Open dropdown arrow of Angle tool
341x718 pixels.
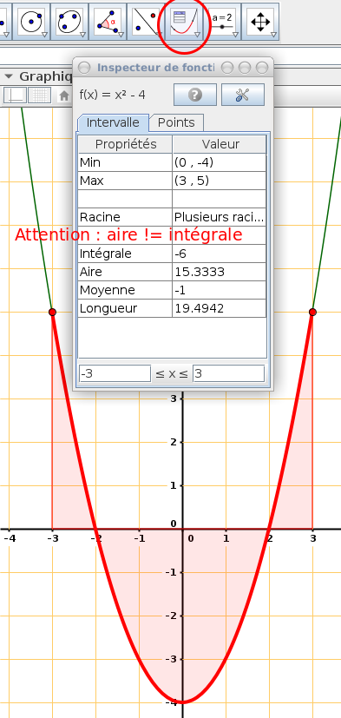[x=121, y=35]
